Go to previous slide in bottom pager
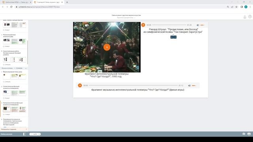The height and width of the screenshot is (142, 253). tap(31, 134)
